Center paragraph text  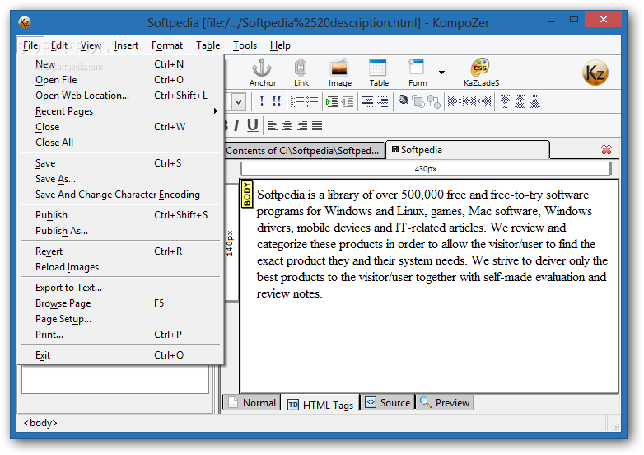287,124
